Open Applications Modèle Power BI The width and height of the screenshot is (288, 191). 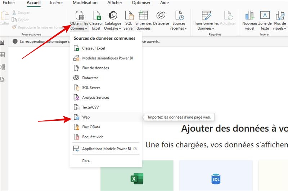point(106,149)
